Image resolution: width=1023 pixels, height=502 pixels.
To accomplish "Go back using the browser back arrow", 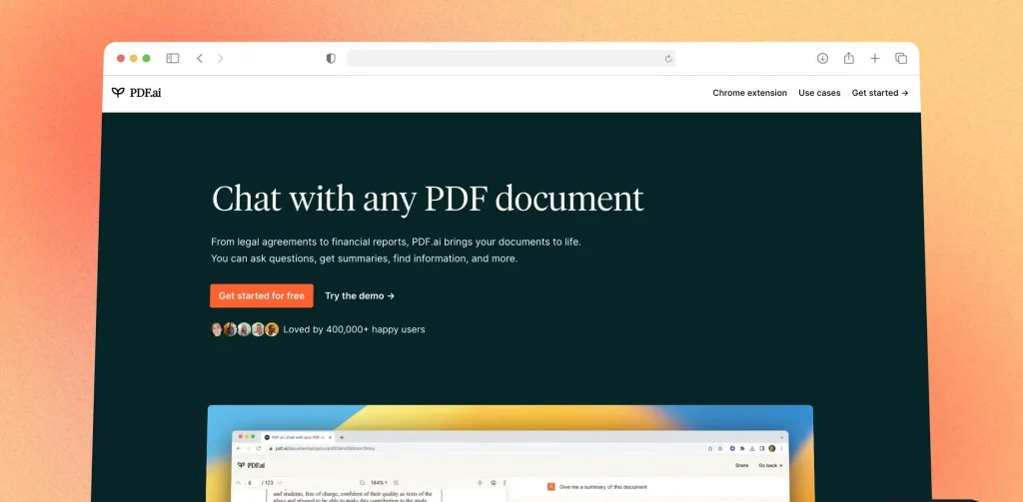I will click(x=200, y=59).
